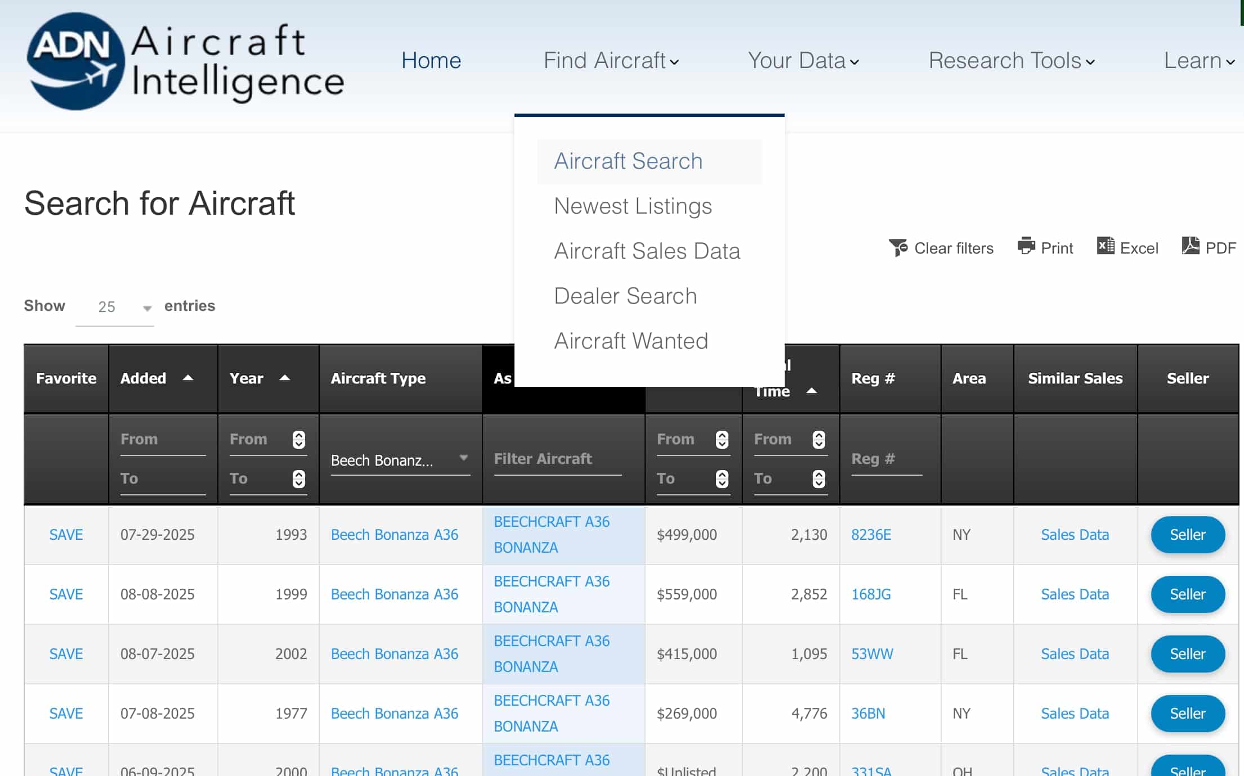
Task: Click Seller button for 8236E row
Action: click(1188, 535)
